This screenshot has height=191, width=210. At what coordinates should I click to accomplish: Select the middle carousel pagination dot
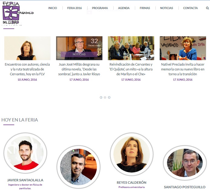pos(105,98)
